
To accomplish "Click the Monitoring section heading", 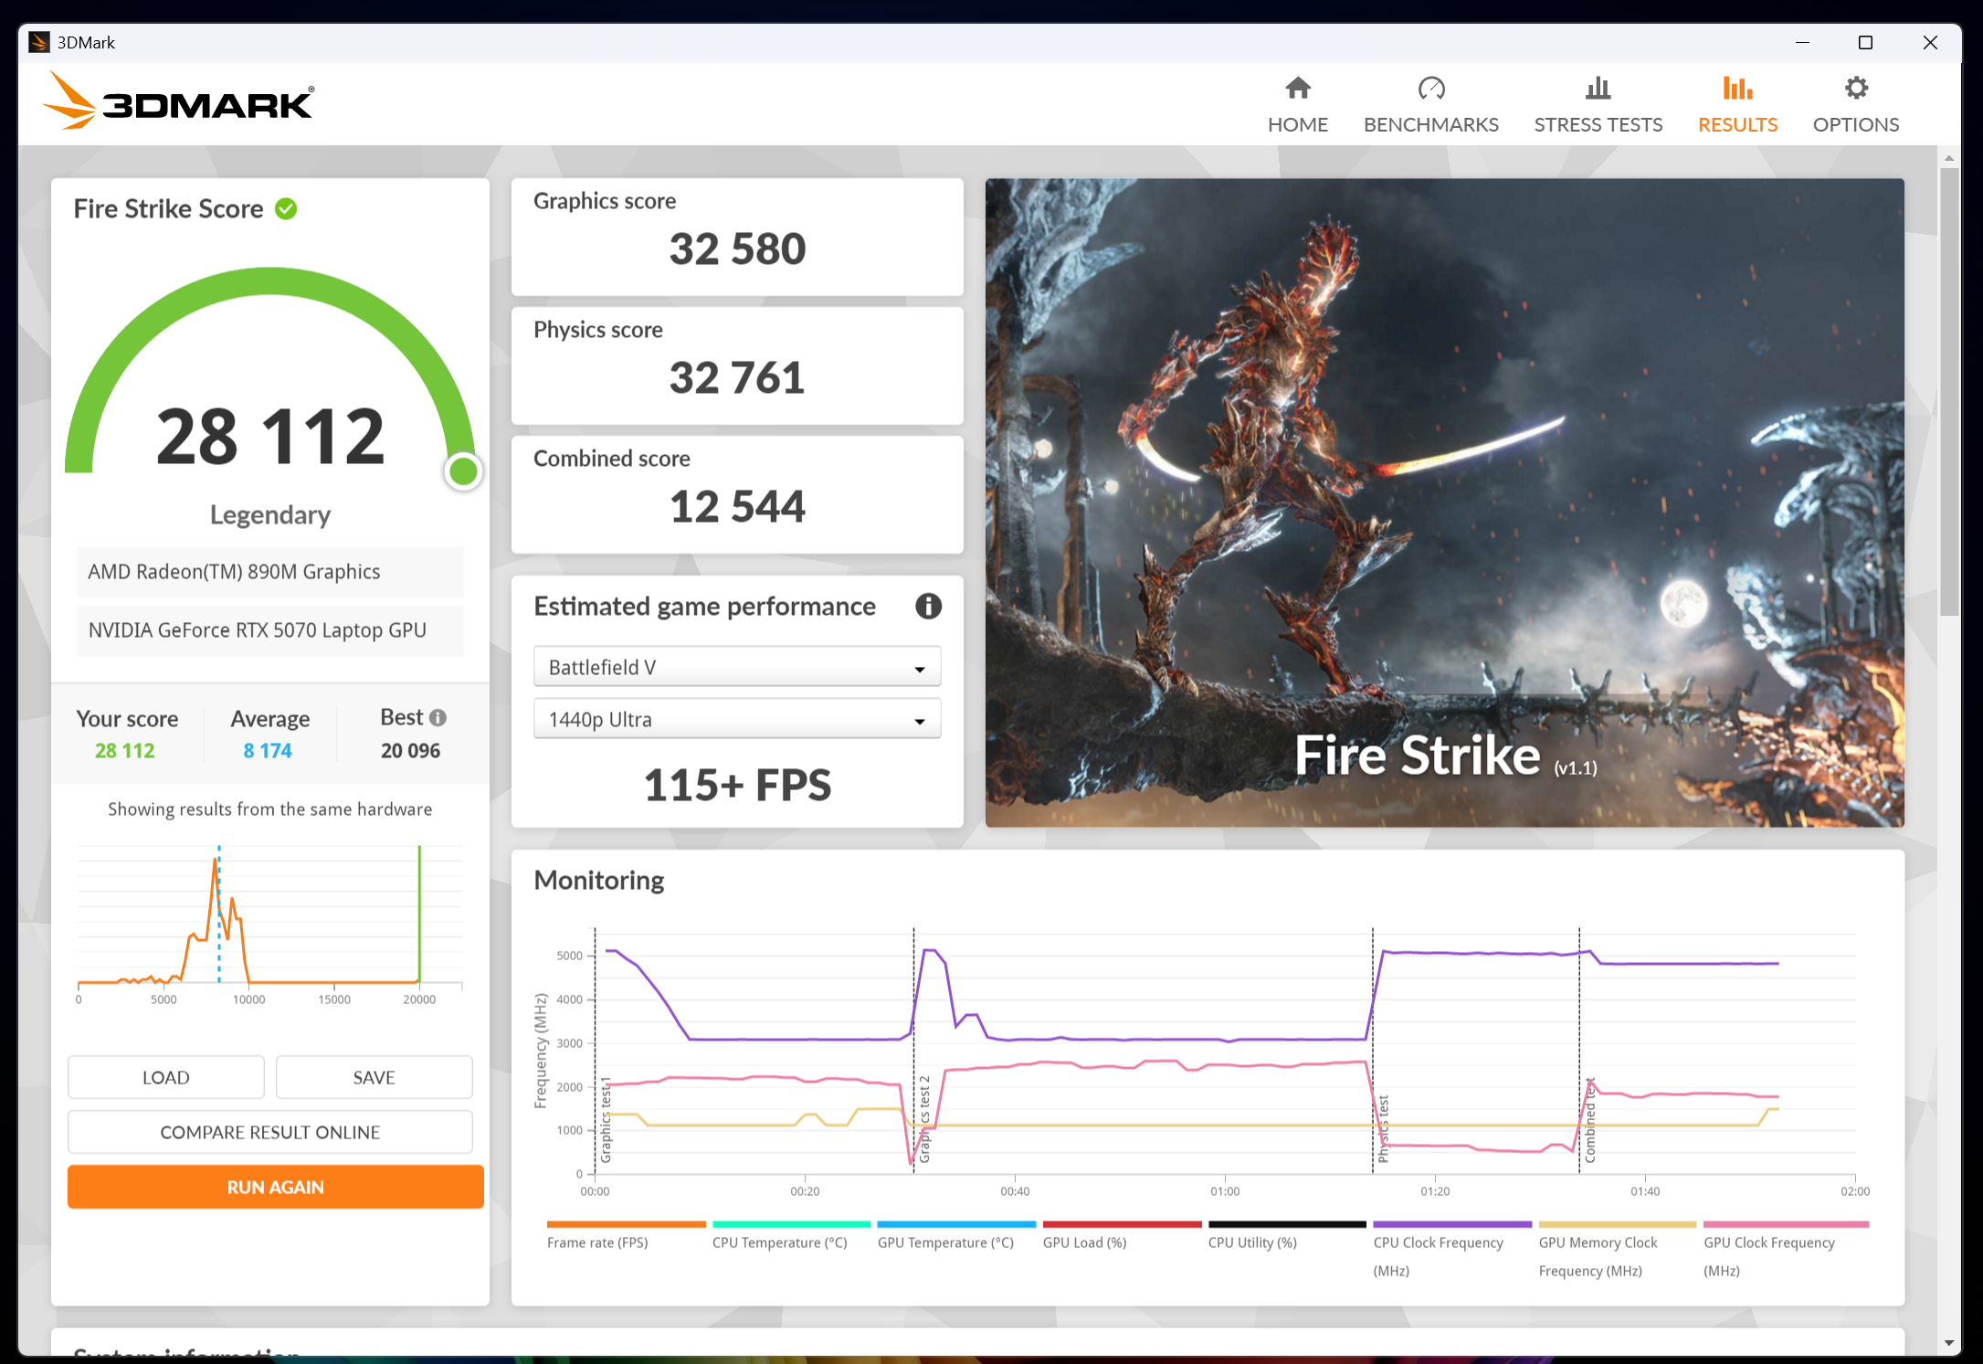I will pos(599,881).
